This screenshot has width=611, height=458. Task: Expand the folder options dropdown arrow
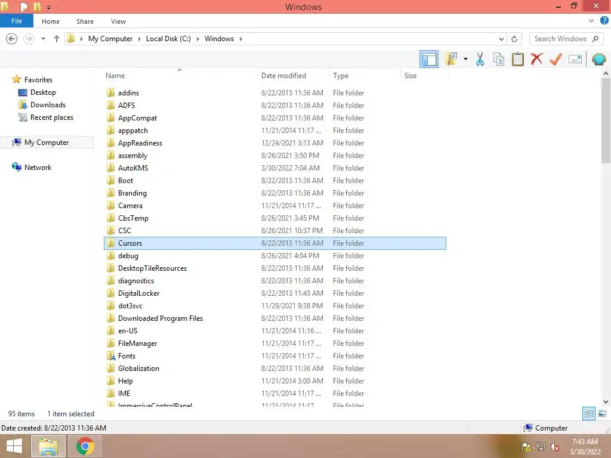[465, 59]
